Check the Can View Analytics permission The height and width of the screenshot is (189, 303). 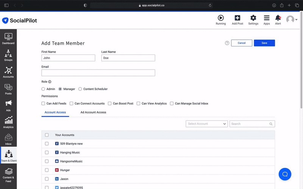[x=139, y=104]
